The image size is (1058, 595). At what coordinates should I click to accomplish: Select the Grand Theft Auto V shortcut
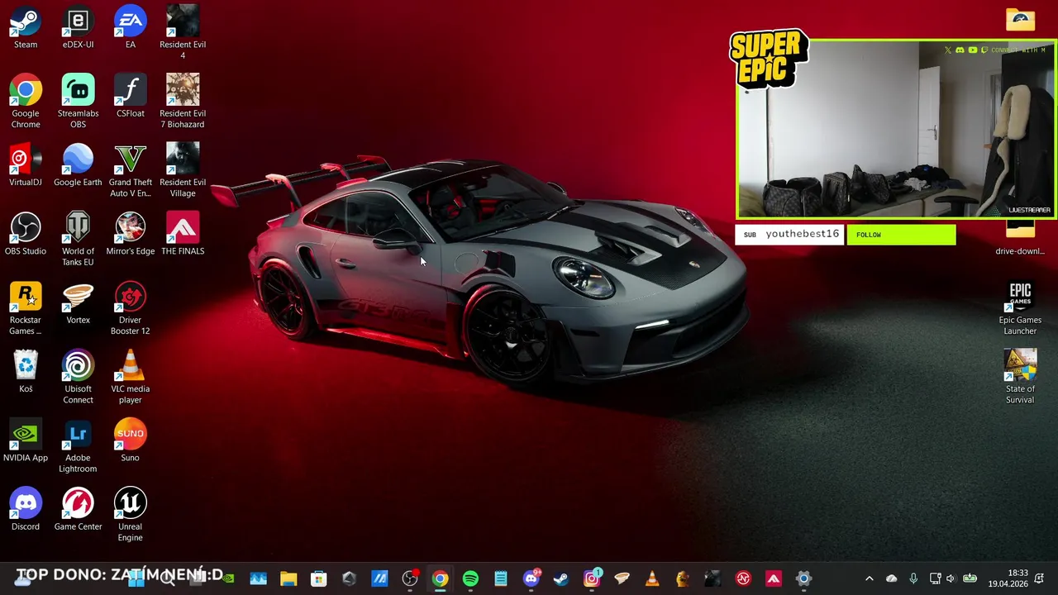[x=130, y=170]
